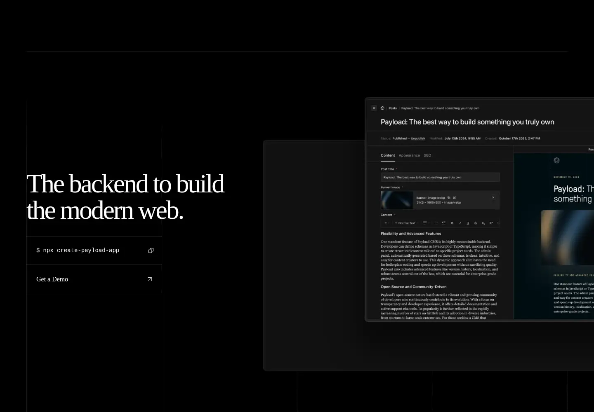Open the first text-type dropdown in toolbar
Screen dimensions: 594x412
coord(387,223)
